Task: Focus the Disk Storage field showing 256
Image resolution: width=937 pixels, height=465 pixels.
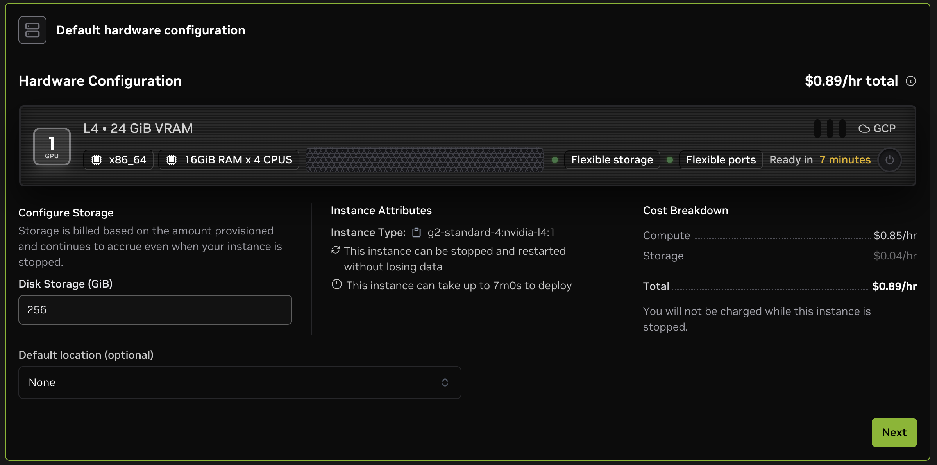Action: (155, 310)
